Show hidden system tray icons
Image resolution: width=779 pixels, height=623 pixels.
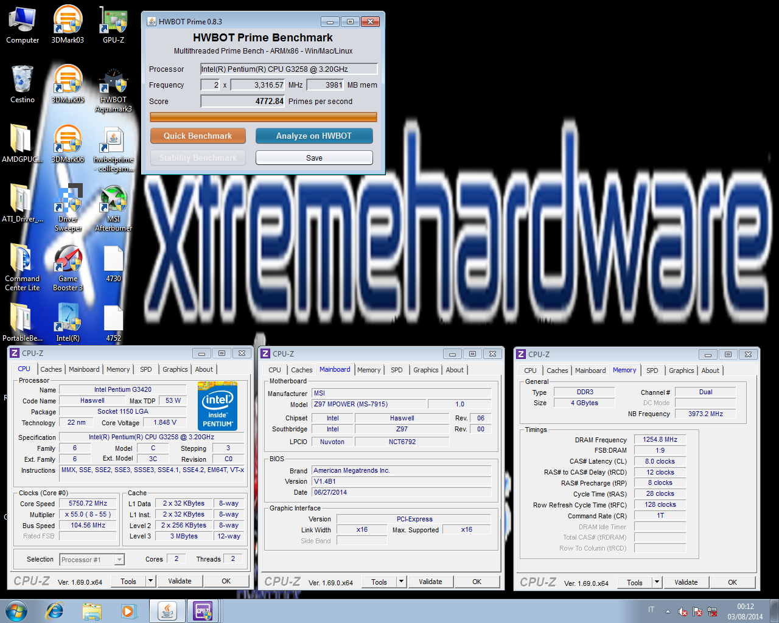668,611
